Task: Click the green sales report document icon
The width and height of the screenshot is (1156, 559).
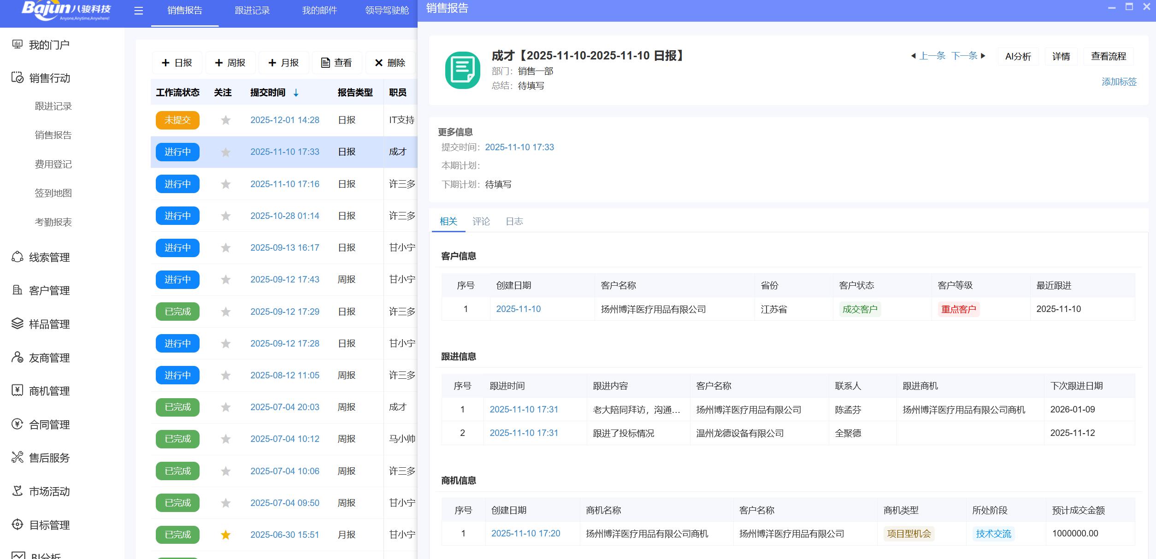Action: coord(462,70)
